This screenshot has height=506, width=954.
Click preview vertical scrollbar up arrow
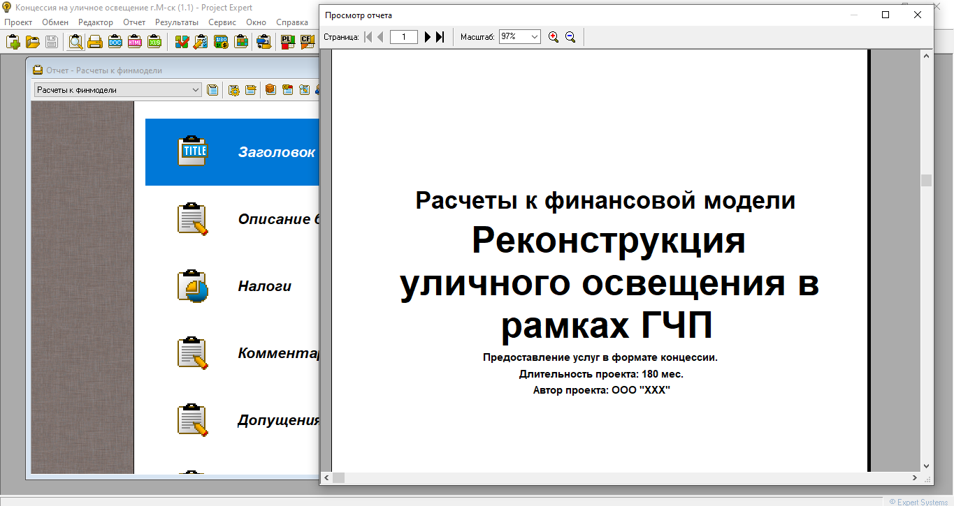click(x=927, y=54)
